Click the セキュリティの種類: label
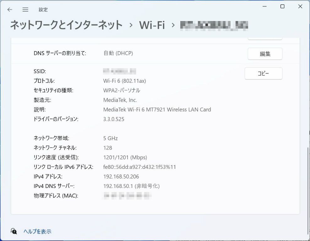 pyautogui.click(x=54, y=90)
